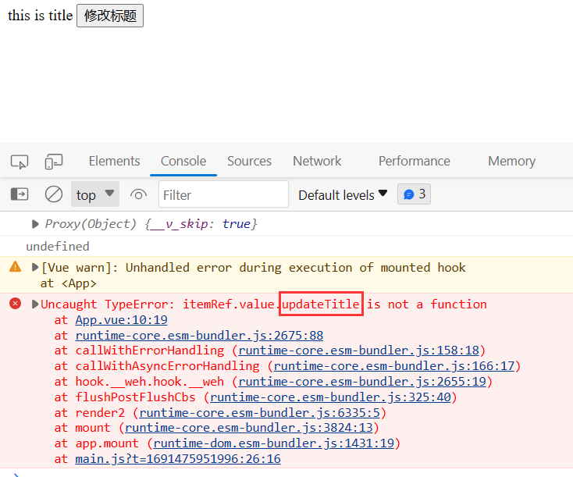573x477 pixels.
Task: Open the Performance tab
Action: click(x=414, y=161)
